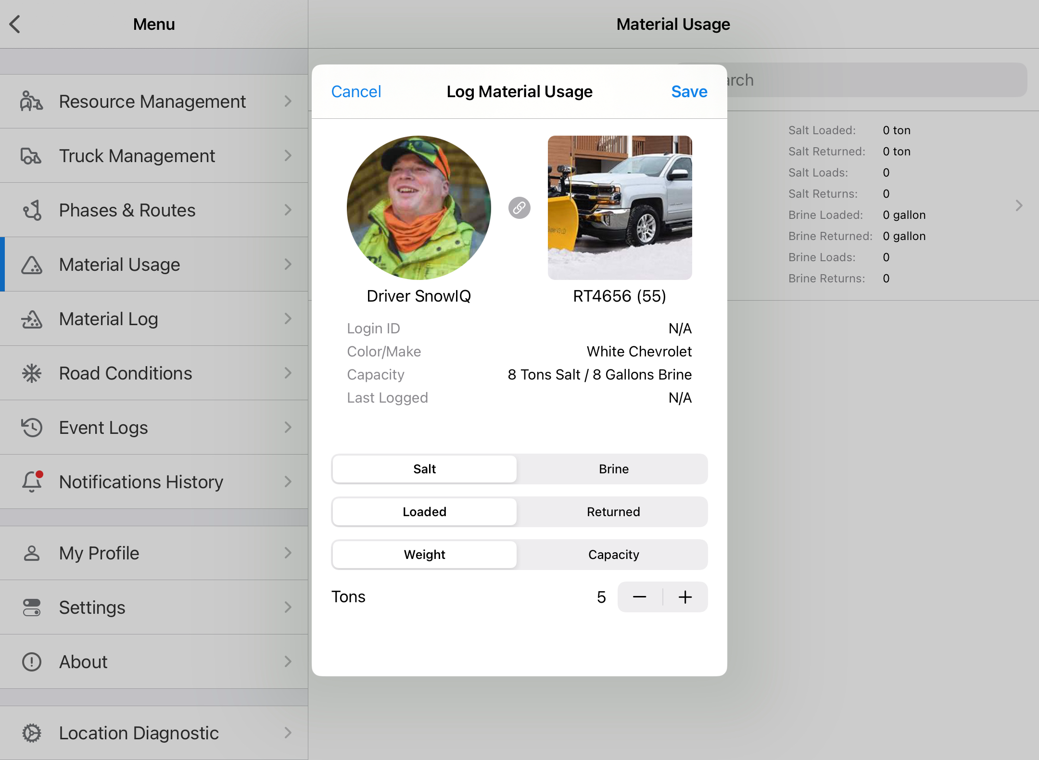Screen dimensions: 1039x760
Task: Cancel the Log Material Usage dialog
Action: (356, 91)
